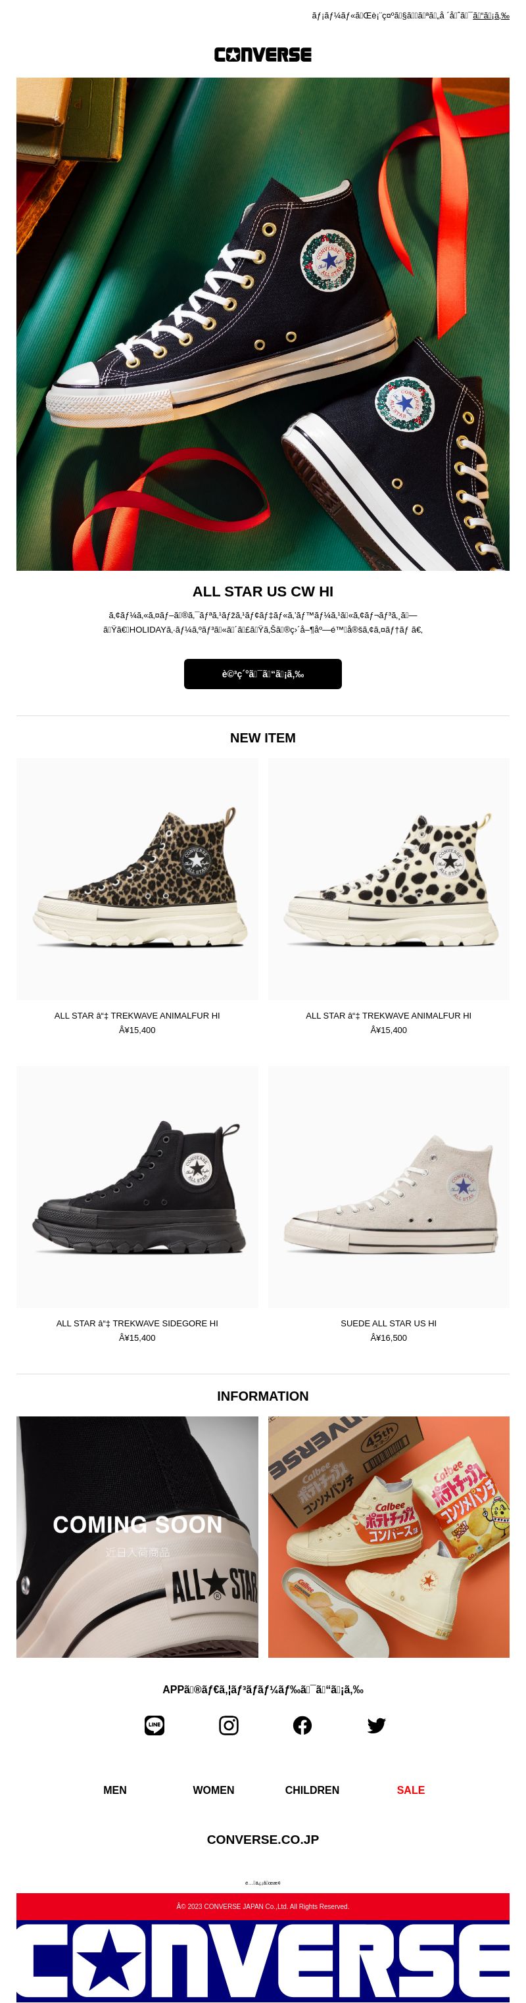Image resolution: width=526 pixels, height=2003 pixels.
Task: Open the black Trekwave Sidegore HI shoe image
Action: click(137, 1186)
